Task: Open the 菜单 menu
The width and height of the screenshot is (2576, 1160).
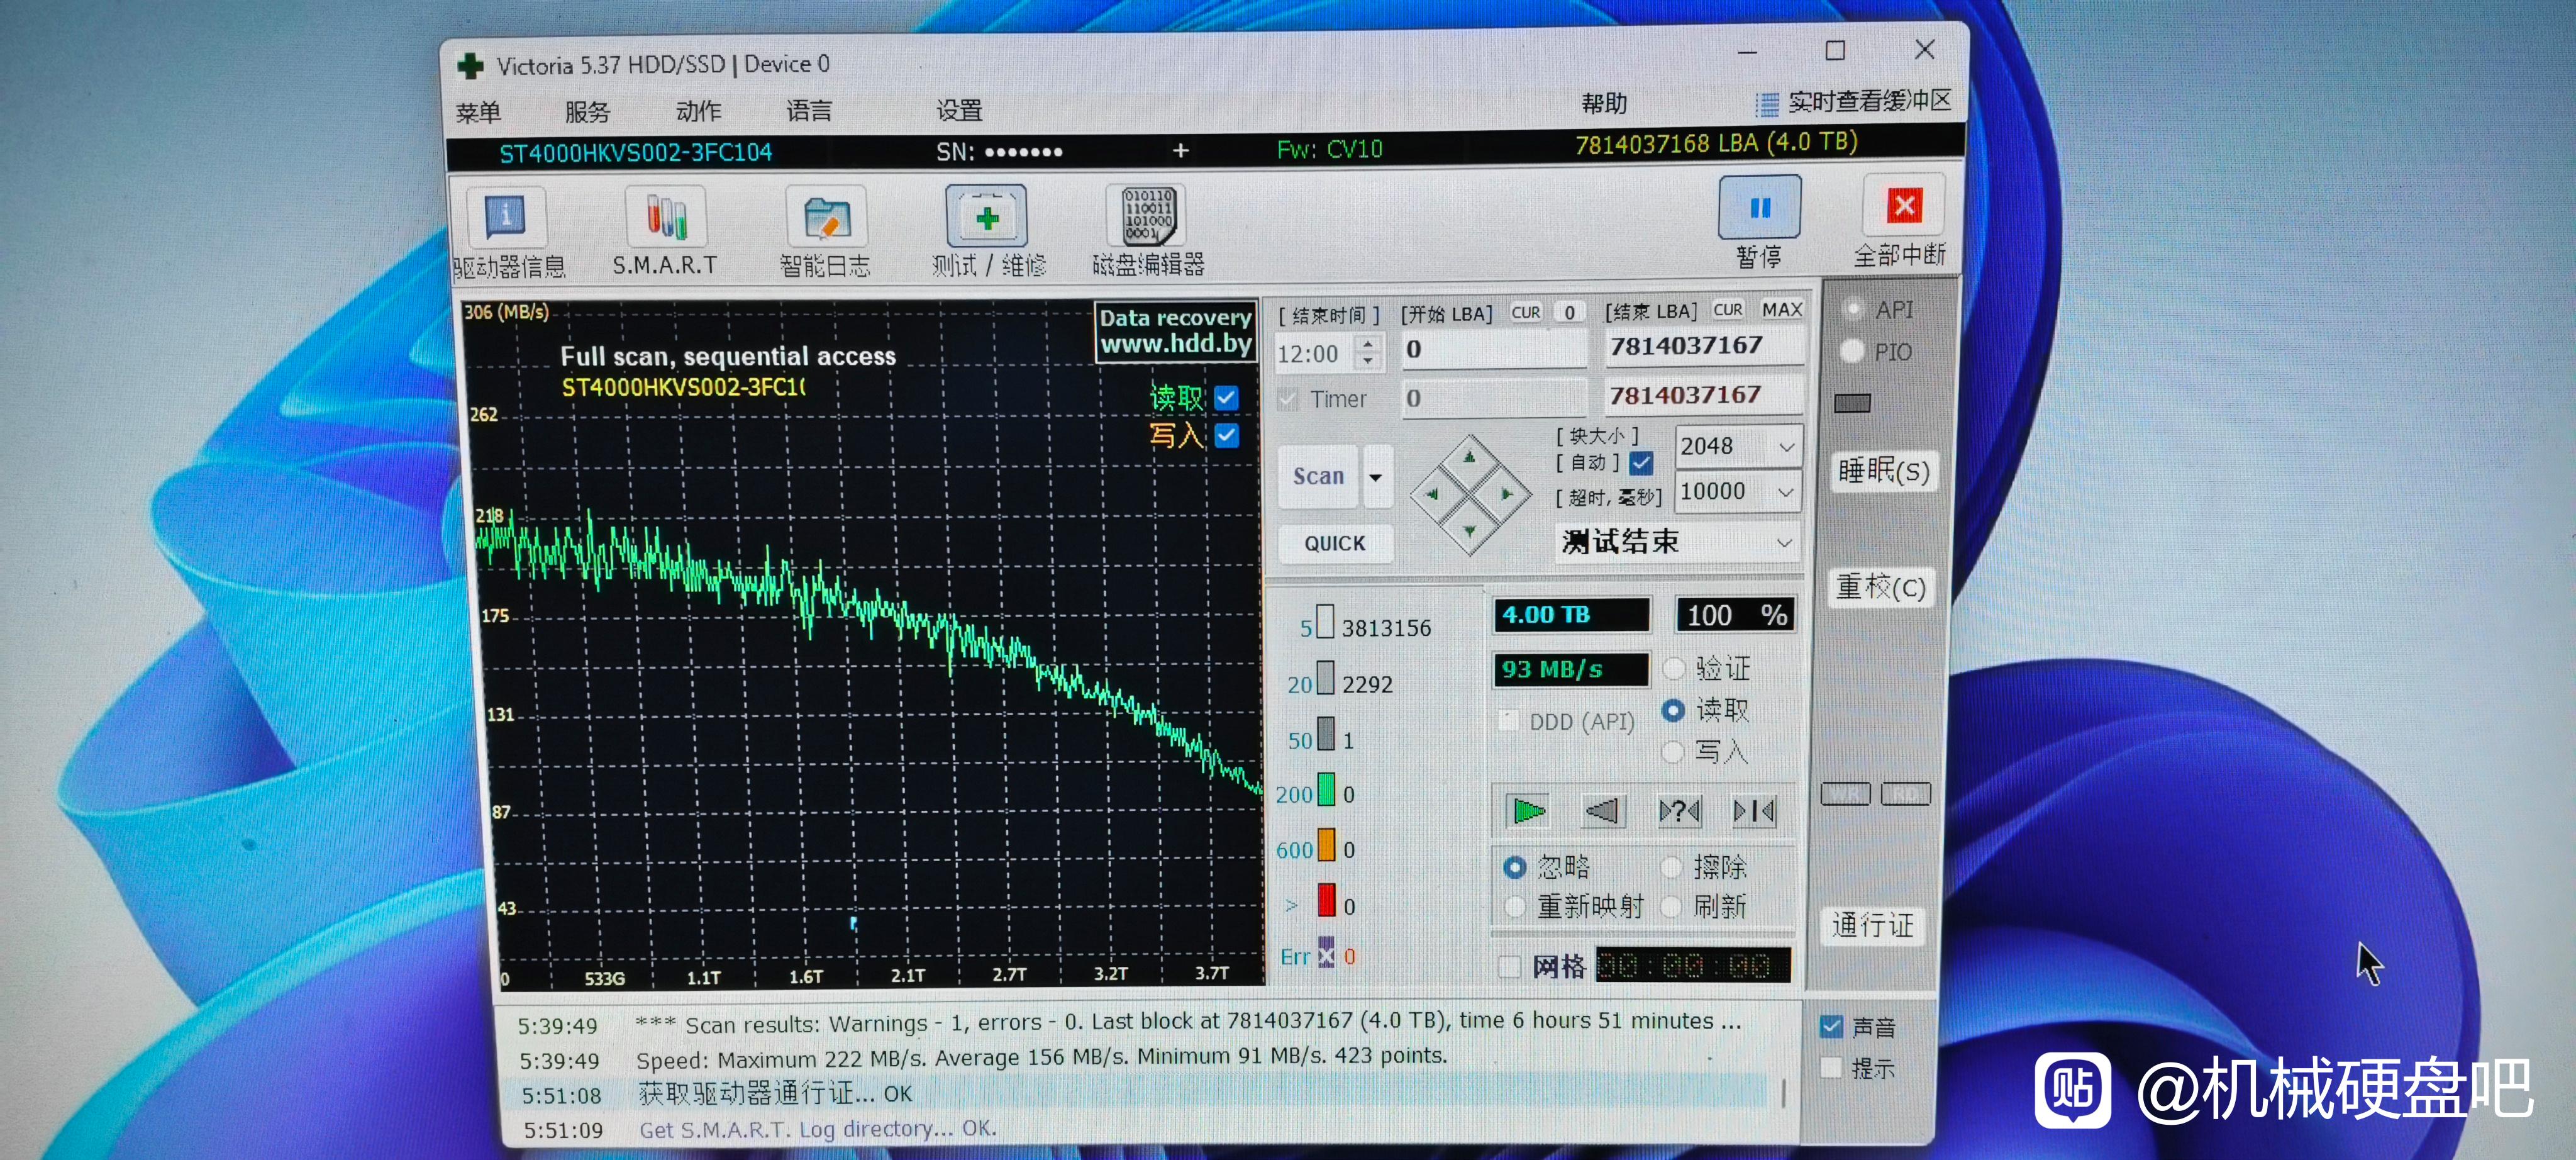Action: point(478,112)
